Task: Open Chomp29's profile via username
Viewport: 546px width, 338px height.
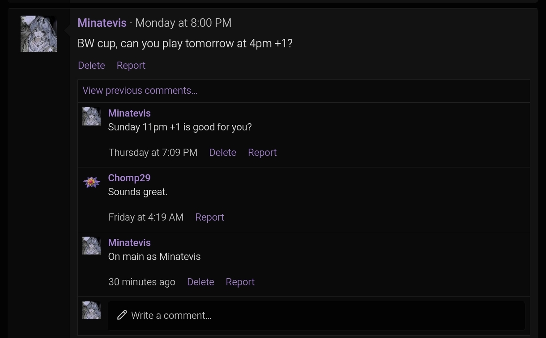Action: 129,178
